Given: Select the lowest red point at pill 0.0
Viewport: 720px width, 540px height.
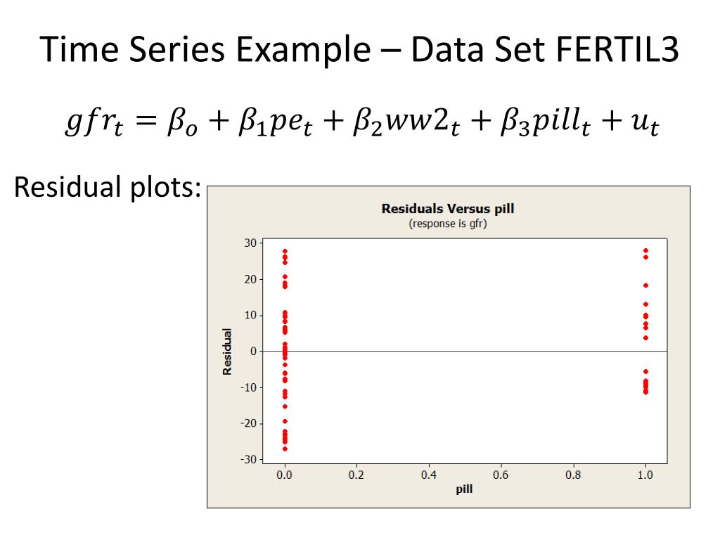Looking at the screenshot, I should point(285,449).
